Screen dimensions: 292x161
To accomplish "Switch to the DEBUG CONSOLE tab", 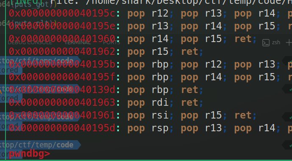I will [x=30, y=42].
